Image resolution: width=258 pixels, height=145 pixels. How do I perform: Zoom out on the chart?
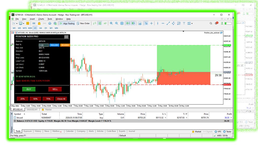pos(117,23)
